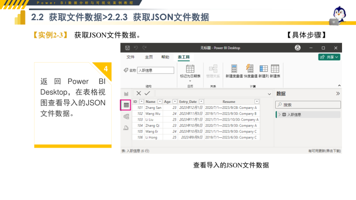Maximize the Power BI Desktop window

coord(323,48)
